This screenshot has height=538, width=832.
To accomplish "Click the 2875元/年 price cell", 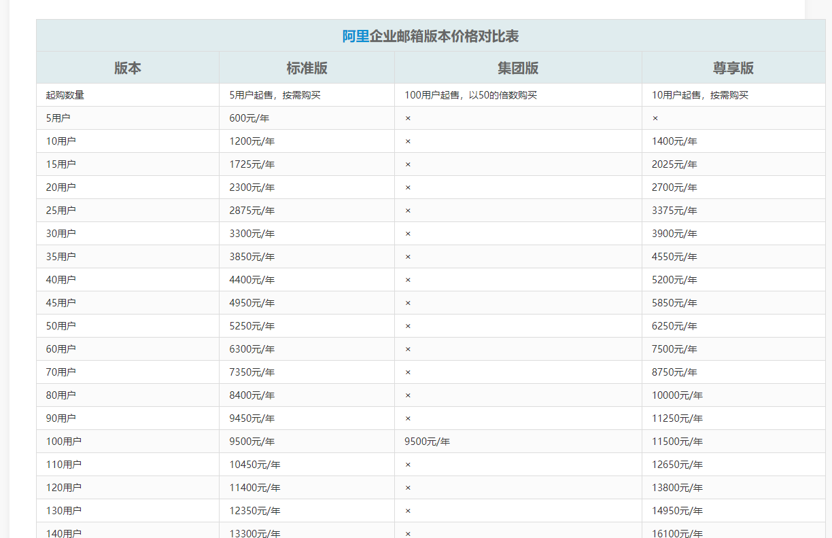I will [x=252, y=211].
